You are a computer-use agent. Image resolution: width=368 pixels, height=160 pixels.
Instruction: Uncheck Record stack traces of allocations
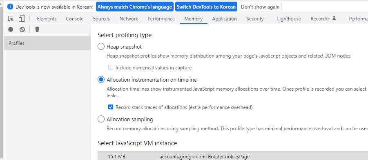[x=111, y=107]
